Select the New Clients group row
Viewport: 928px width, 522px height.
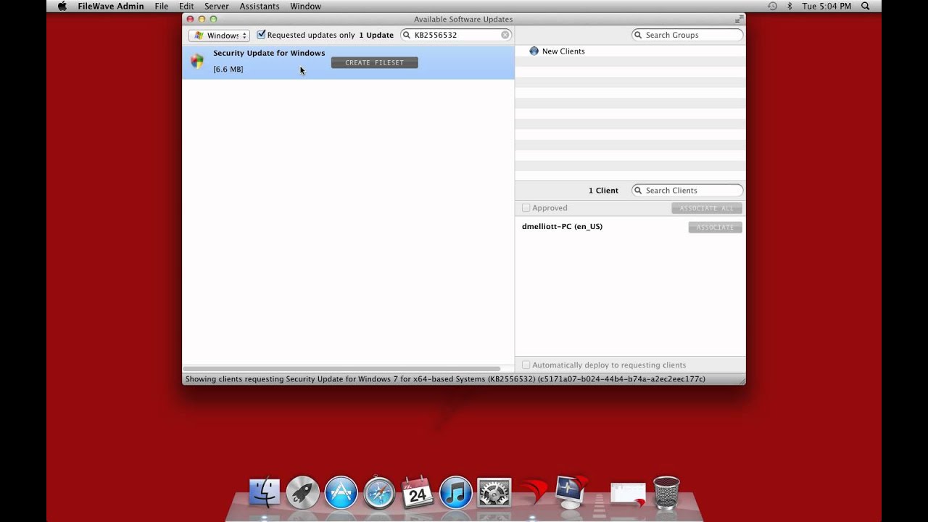point(630,51)
